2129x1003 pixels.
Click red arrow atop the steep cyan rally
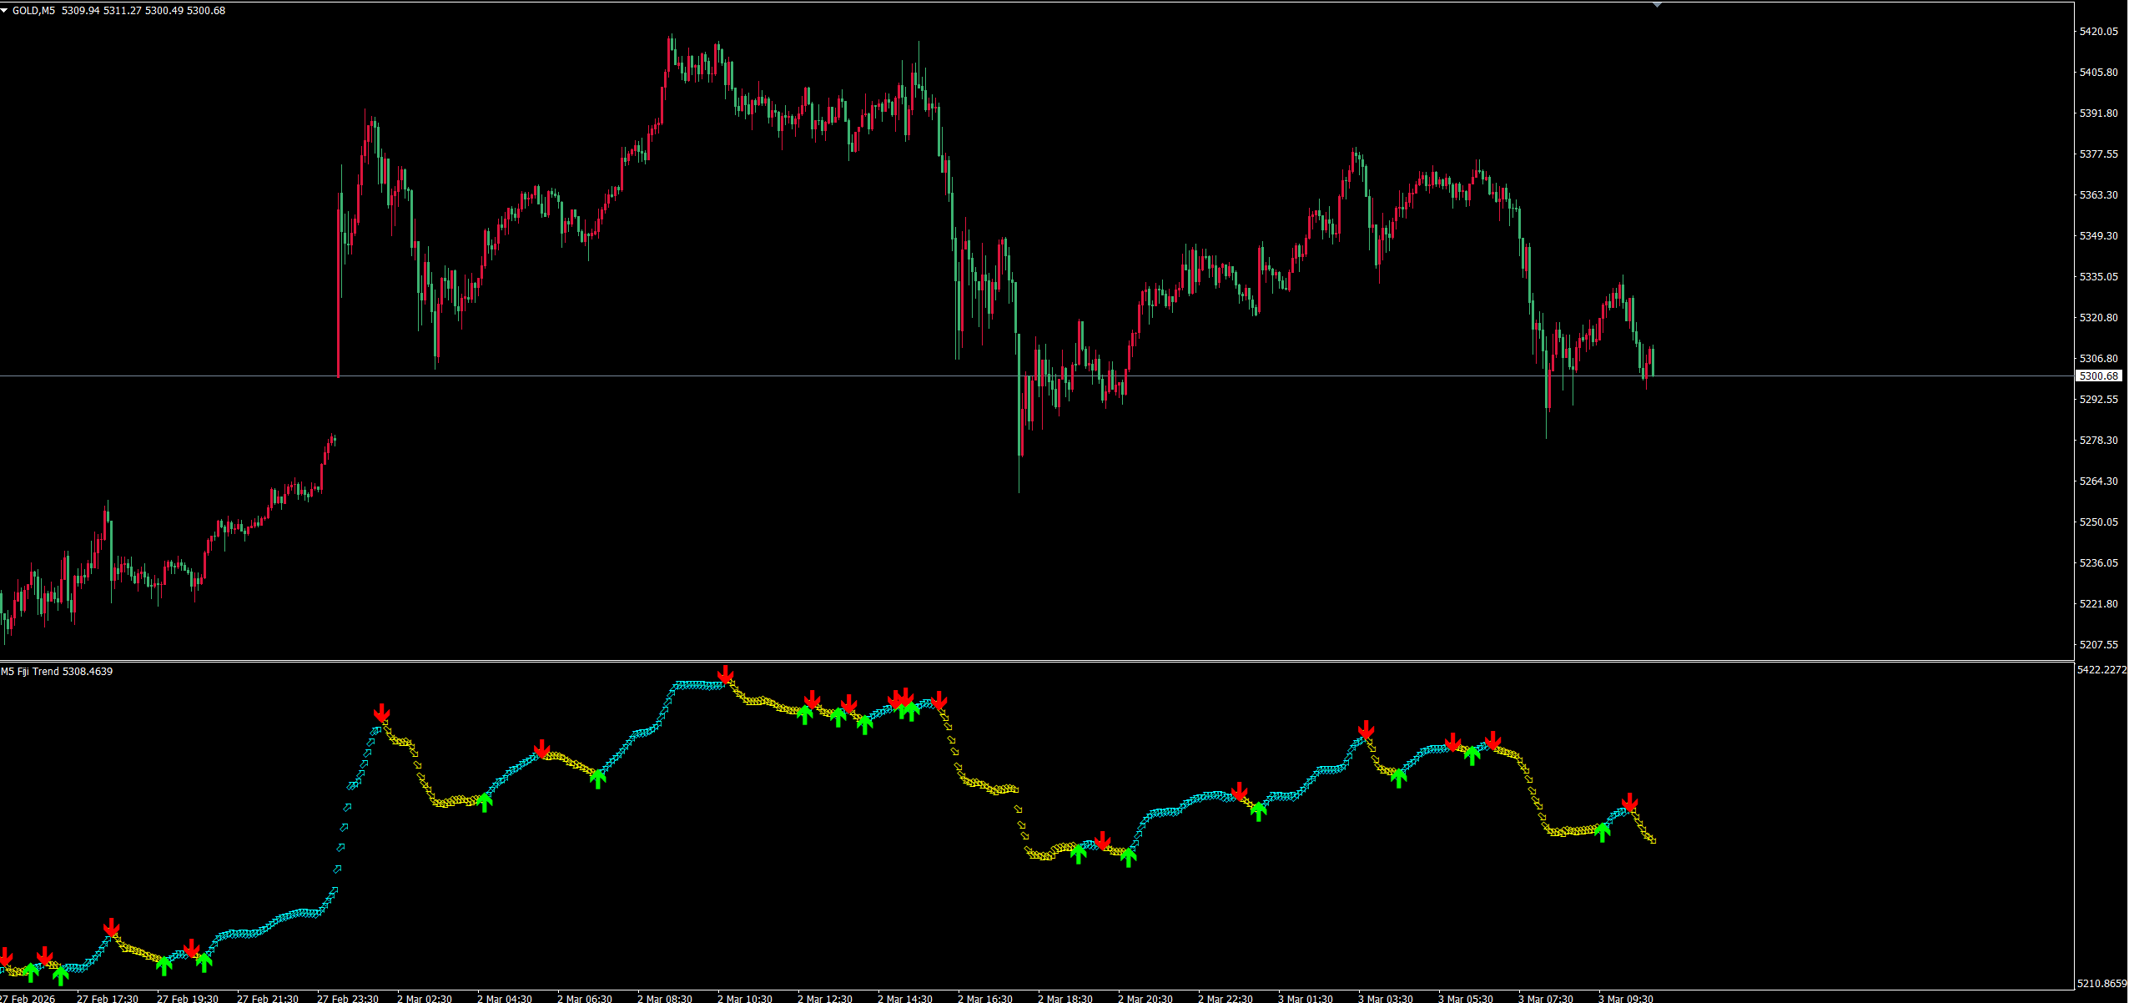[x=381, y=713]
